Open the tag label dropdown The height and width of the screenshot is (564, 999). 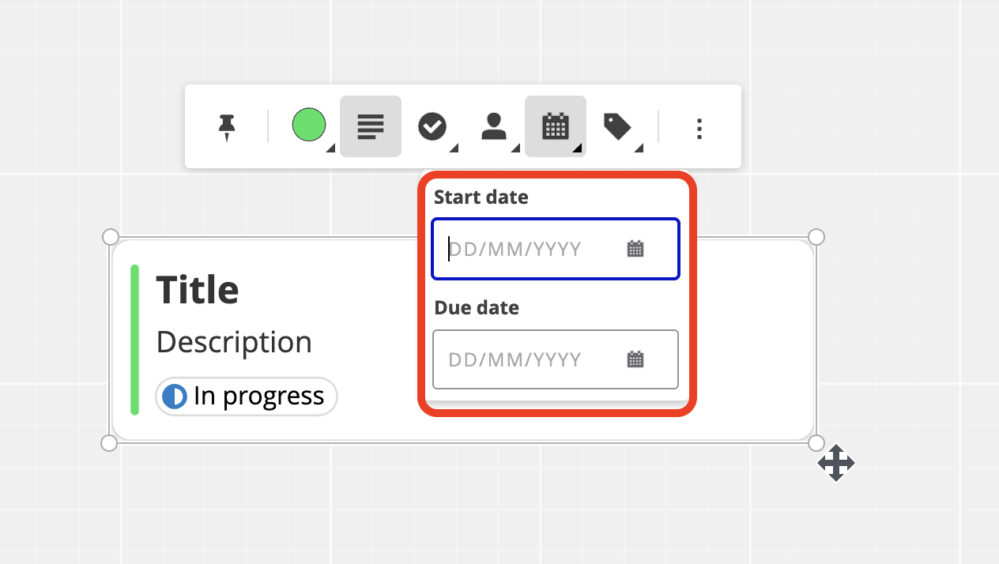617,126
